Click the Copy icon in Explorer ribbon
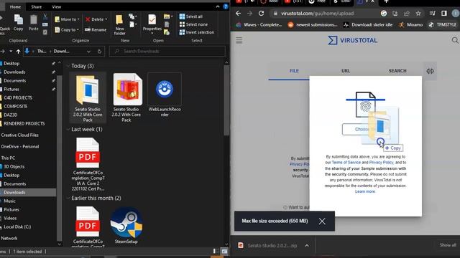 pos(18,23)
